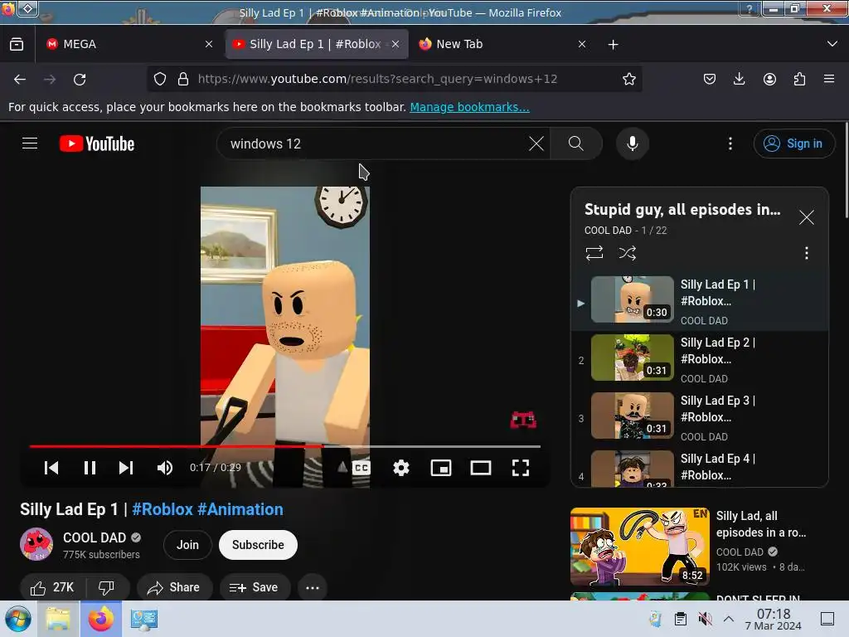Open more actions ellipsis under video
849x637 pixels.
[x=313, y=588]
